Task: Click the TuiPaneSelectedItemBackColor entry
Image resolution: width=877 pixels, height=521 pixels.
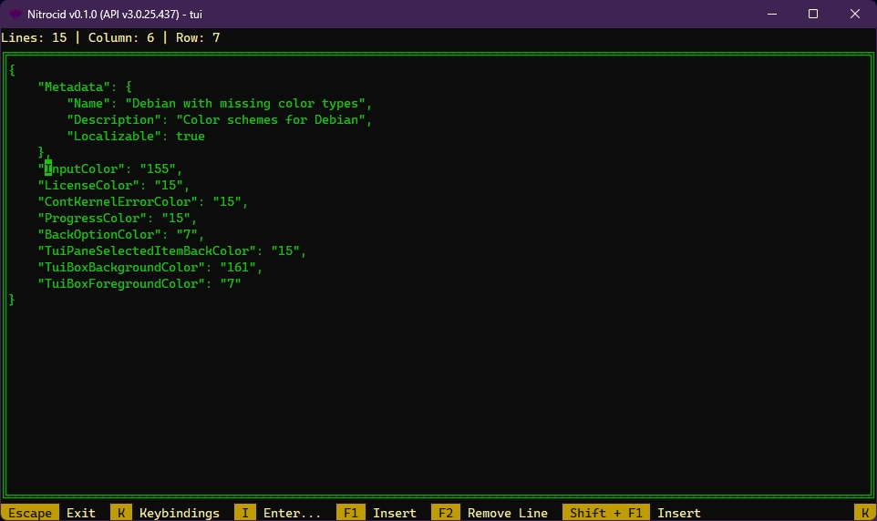Action: 171,251
